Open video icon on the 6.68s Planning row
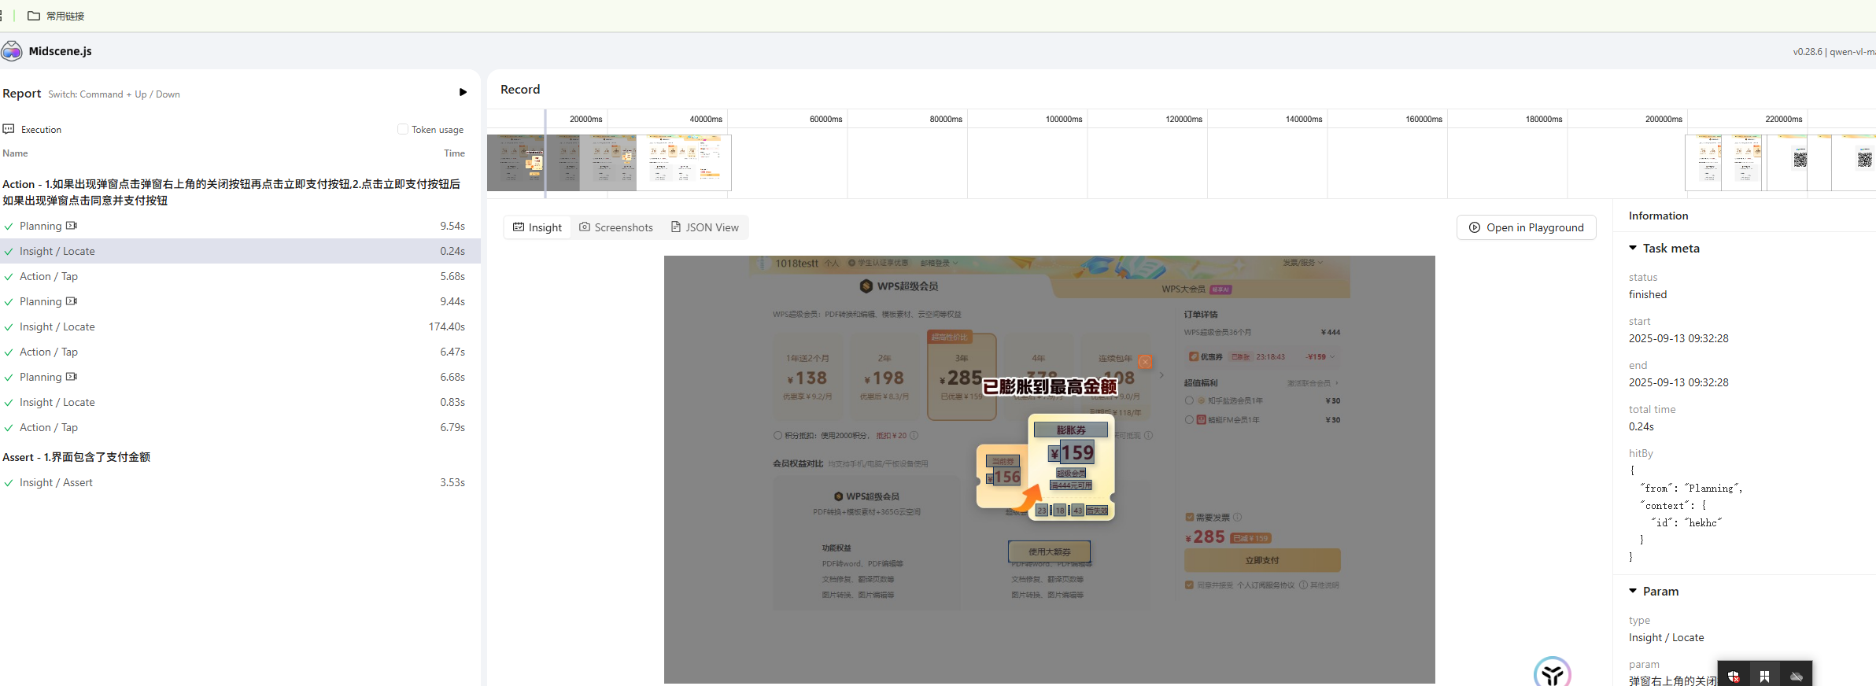 pos(72,377)
